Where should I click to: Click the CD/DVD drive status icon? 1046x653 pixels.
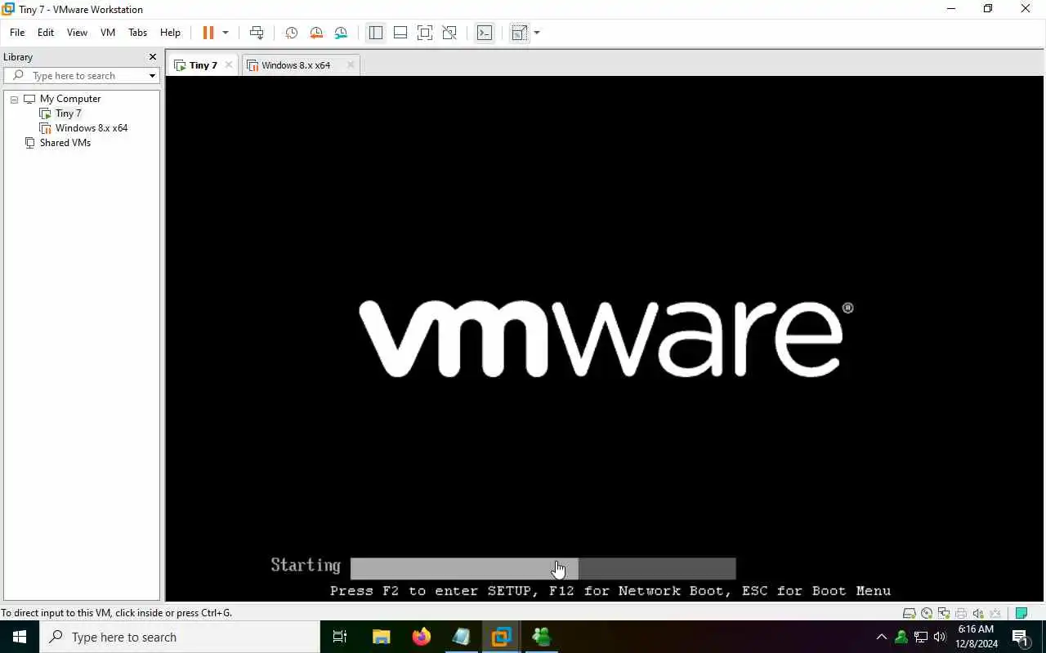click(x=927, y=613)
